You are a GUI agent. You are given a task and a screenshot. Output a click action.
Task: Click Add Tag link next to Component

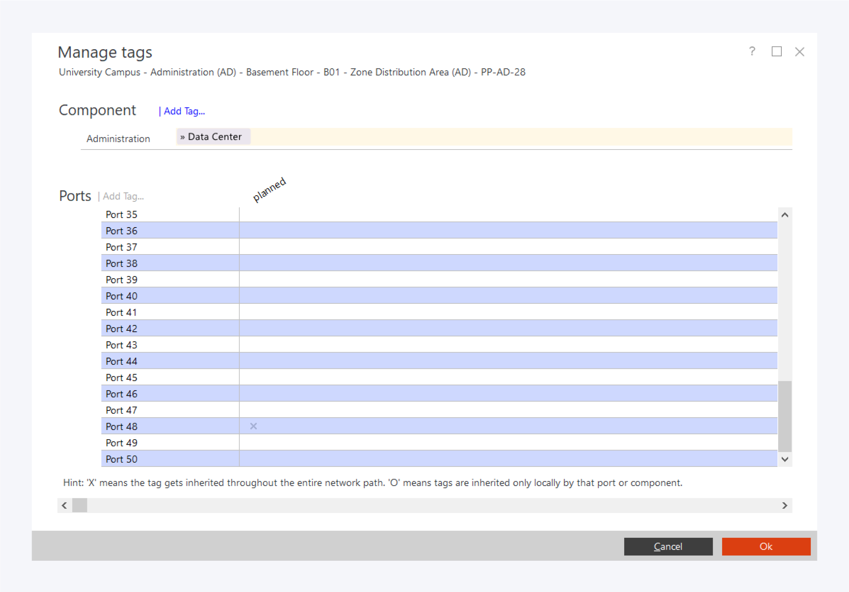184,111
